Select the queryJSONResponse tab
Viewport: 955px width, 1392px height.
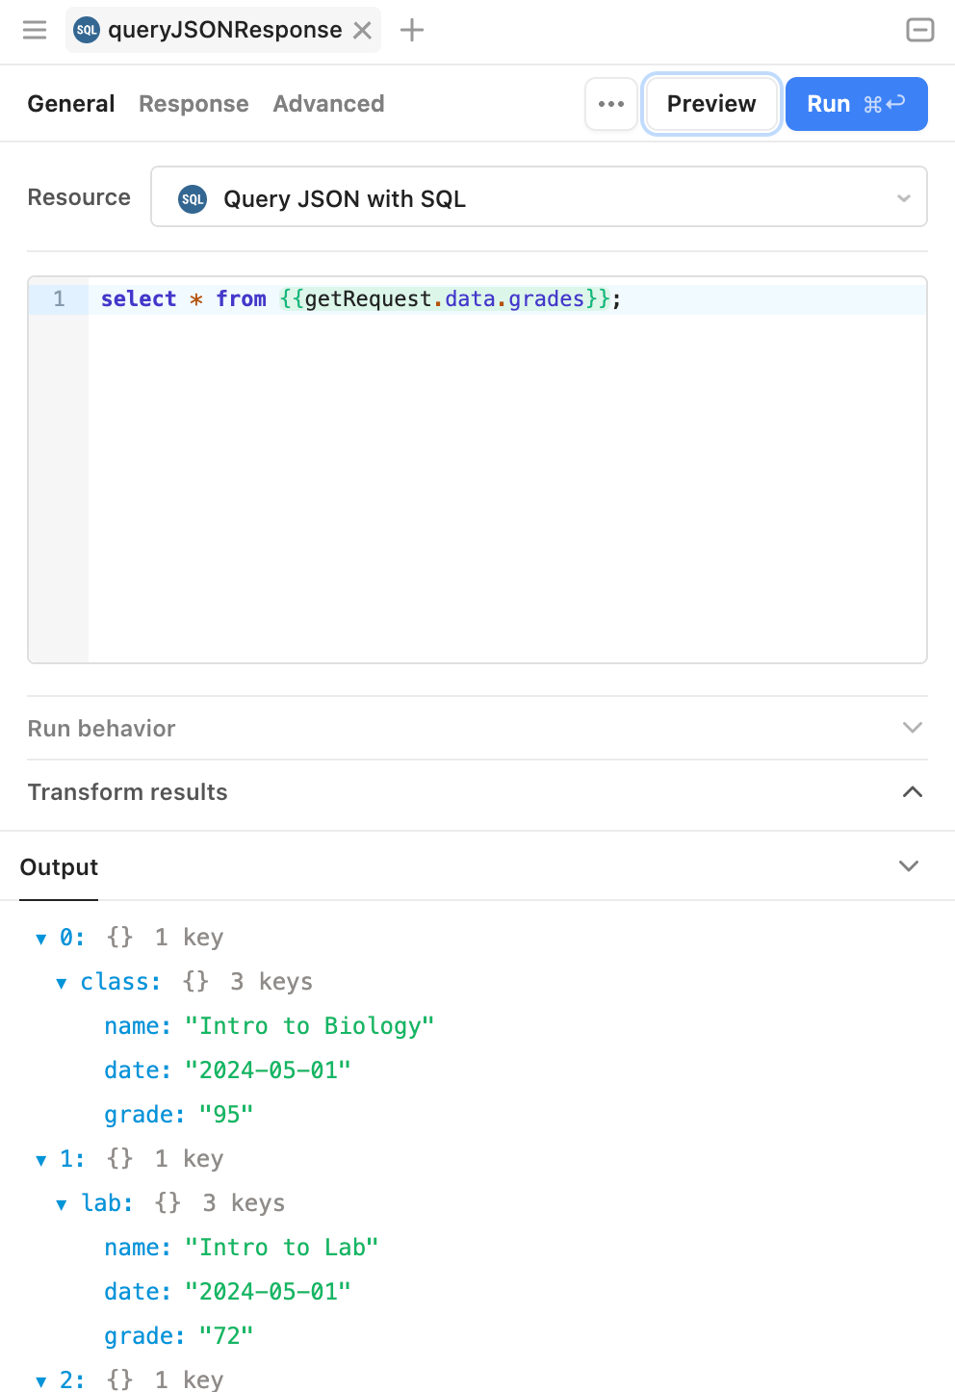[x=223, y=30]
